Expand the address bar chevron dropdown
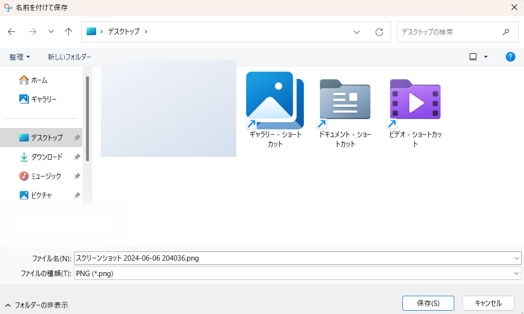 356,32
